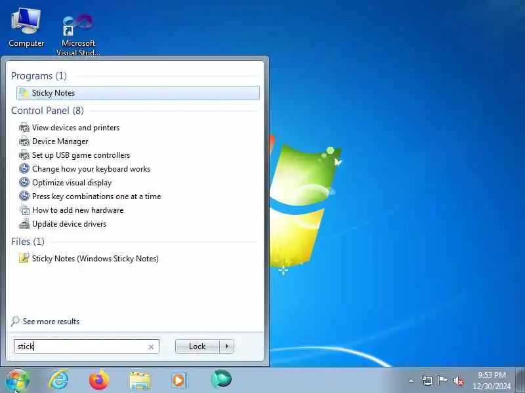
Task: Click the Control Panel (8) group header
Action: coord(47,111)
